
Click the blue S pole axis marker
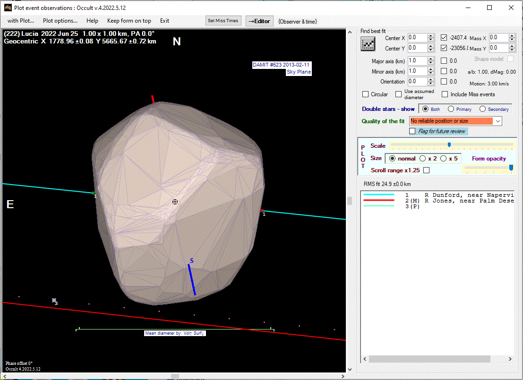click(x=192, y=279)
